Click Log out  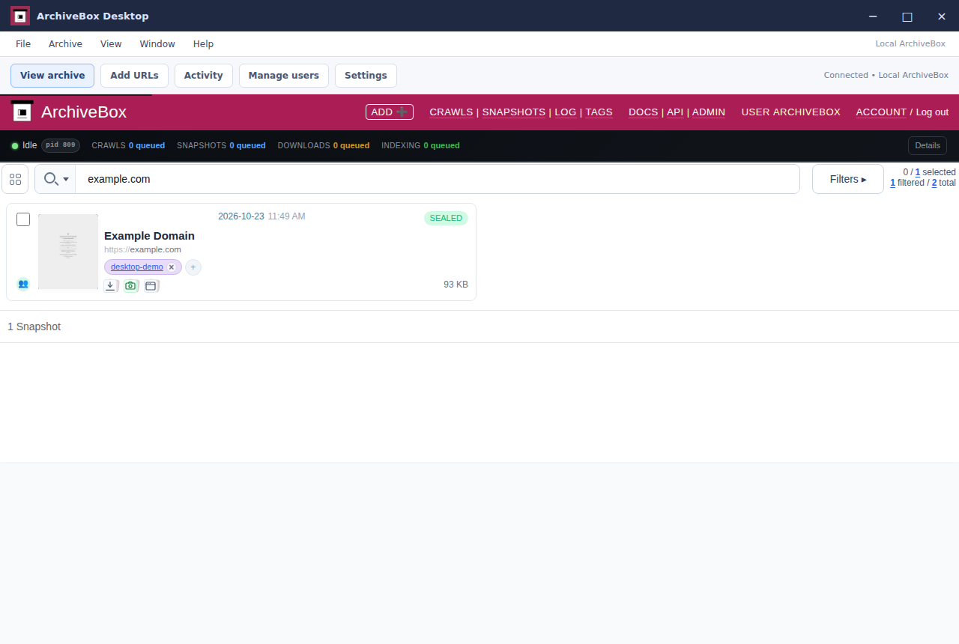[x=932, y=112]
